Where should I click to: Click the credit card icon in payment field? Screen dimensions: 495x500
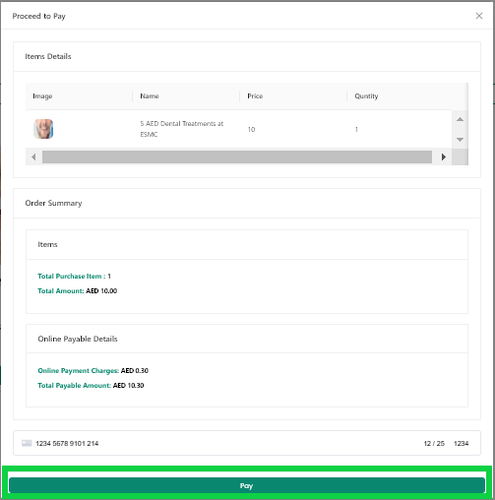point(27,443)
